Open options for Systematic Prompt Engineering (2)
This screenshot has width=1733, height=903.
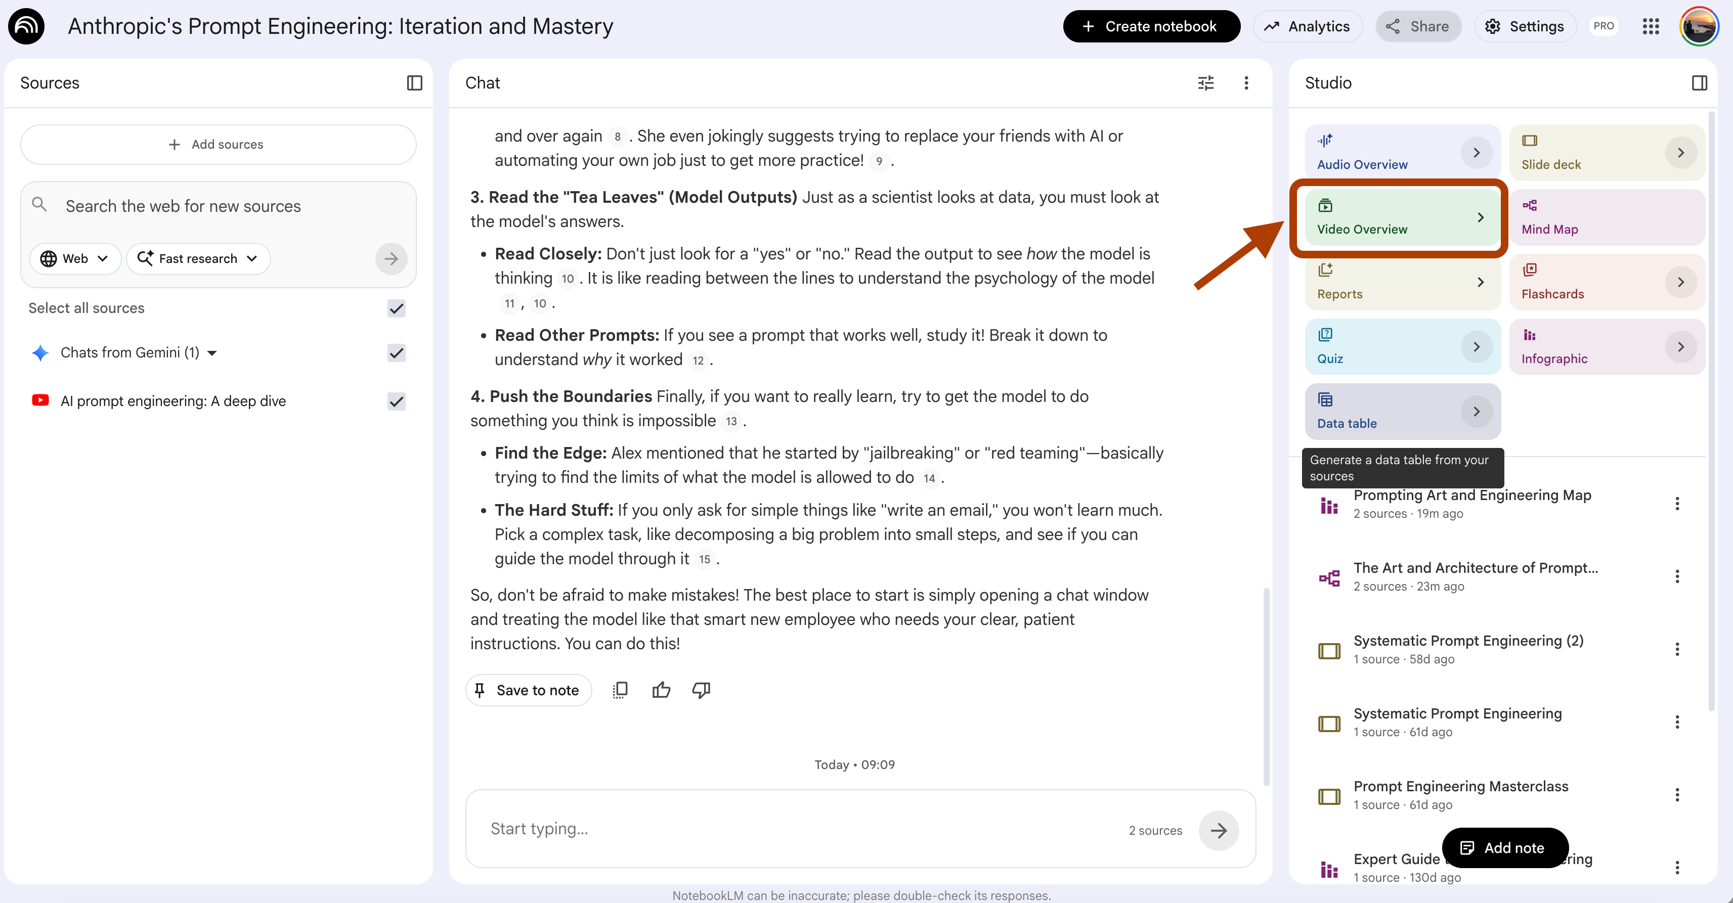click(x=1676, y=649)
